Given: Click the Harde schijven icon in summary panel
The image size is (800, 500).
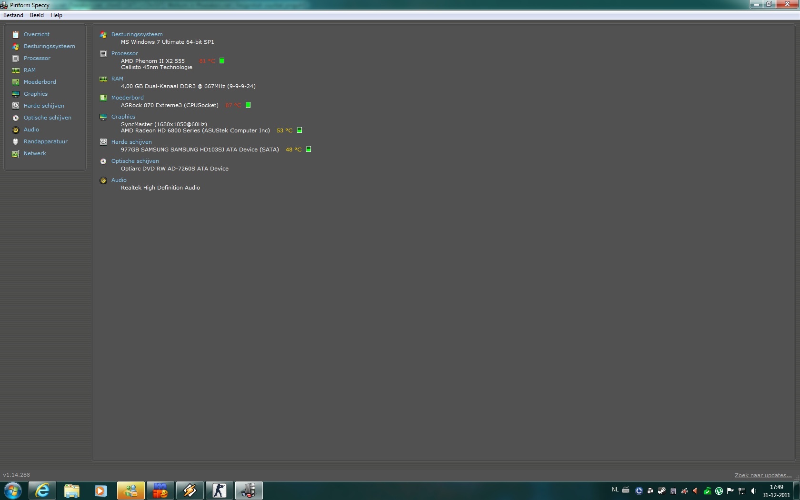Looking at the screenshot, I should (103, 142).
